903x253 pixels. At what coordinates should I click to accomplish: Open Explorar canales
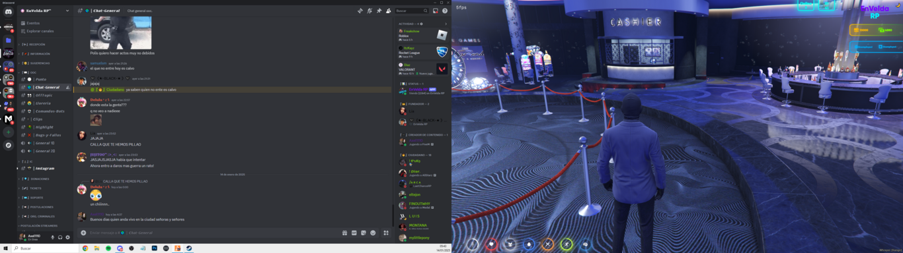tap(40, 31)
